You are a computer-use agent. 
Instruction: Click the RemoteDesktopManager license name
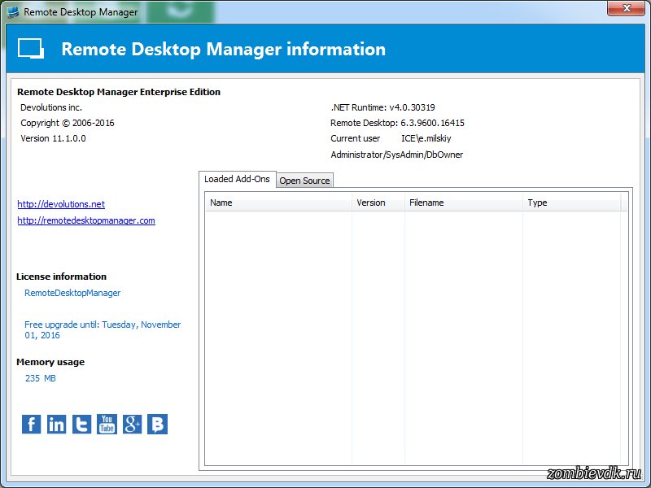(72, 293)
